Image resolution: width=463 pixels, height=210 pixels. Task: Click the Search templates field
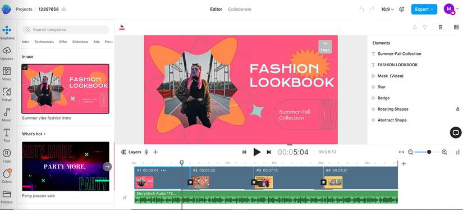point(66,30)
